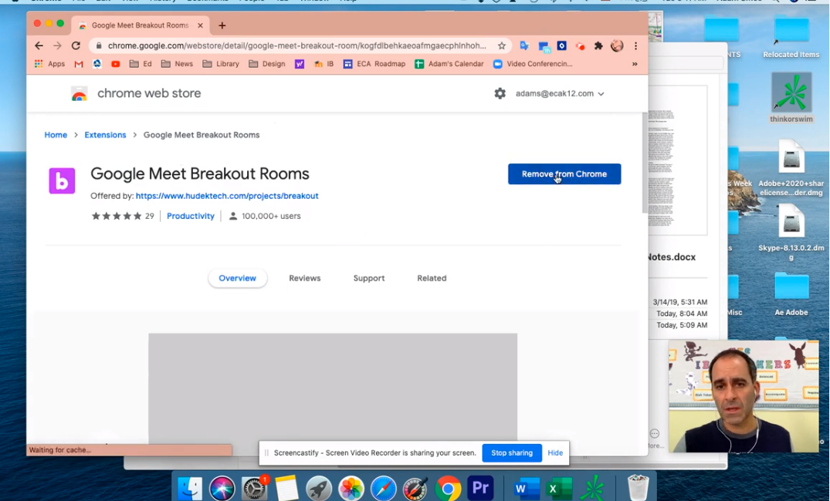Go to the Home breadcrumb link
The image size is (830, 501).
point(56,135)
